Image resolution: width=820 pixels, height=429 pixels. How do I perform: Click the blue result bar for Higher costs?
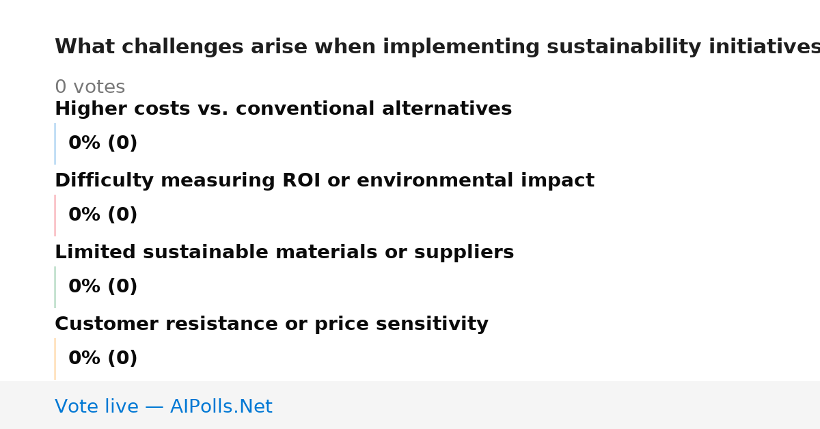pyautogui.click(x=55, y=143)
